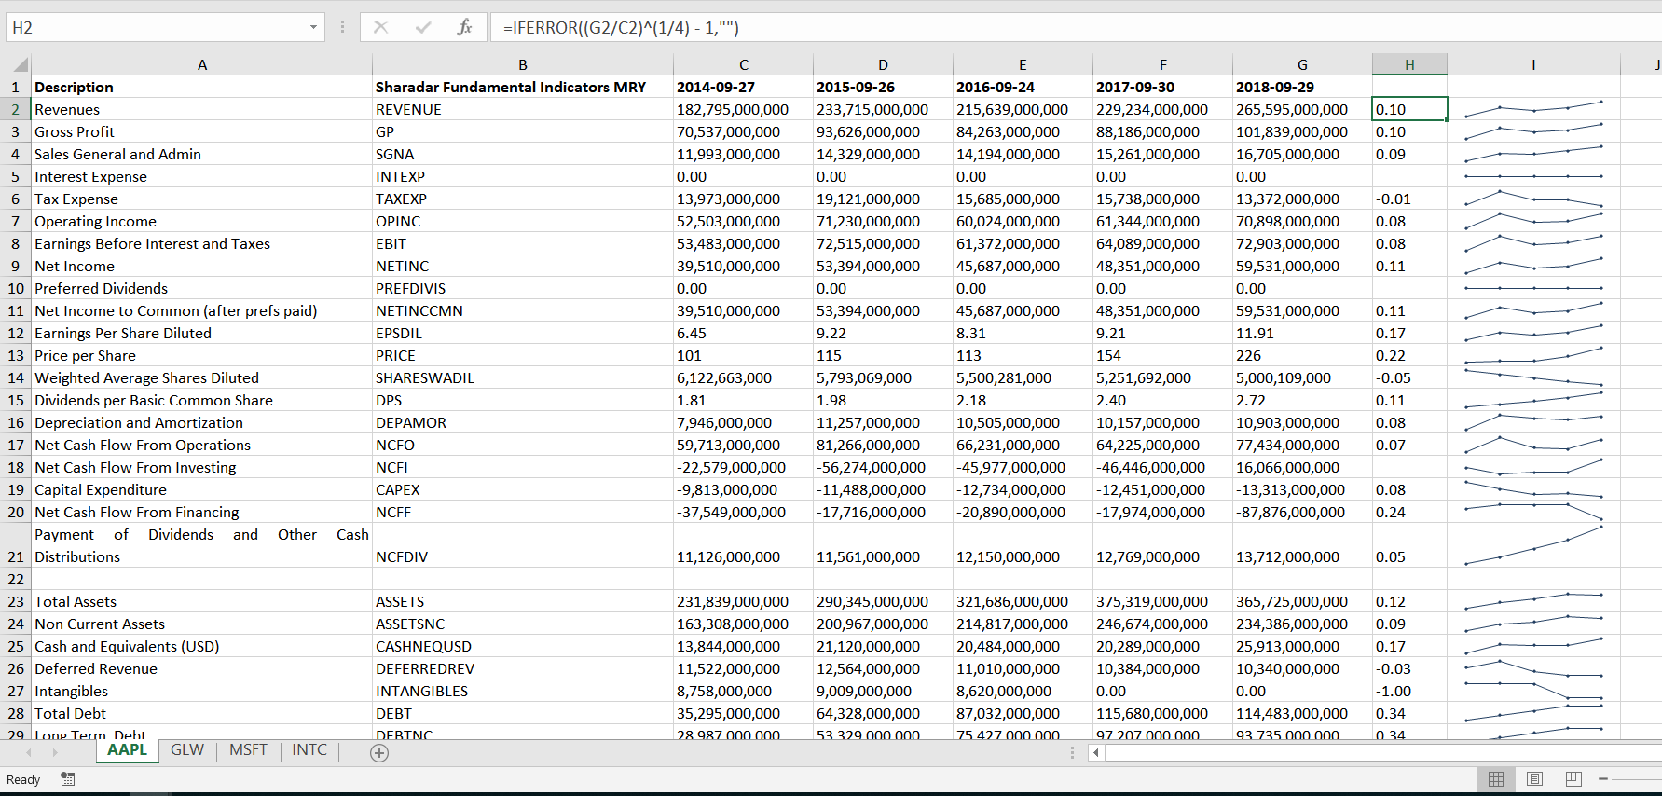Image resolution: width=1662 pixels, height=796 pixels.
Task: Click the 'DPS' indicator cell
Action: 523,400
